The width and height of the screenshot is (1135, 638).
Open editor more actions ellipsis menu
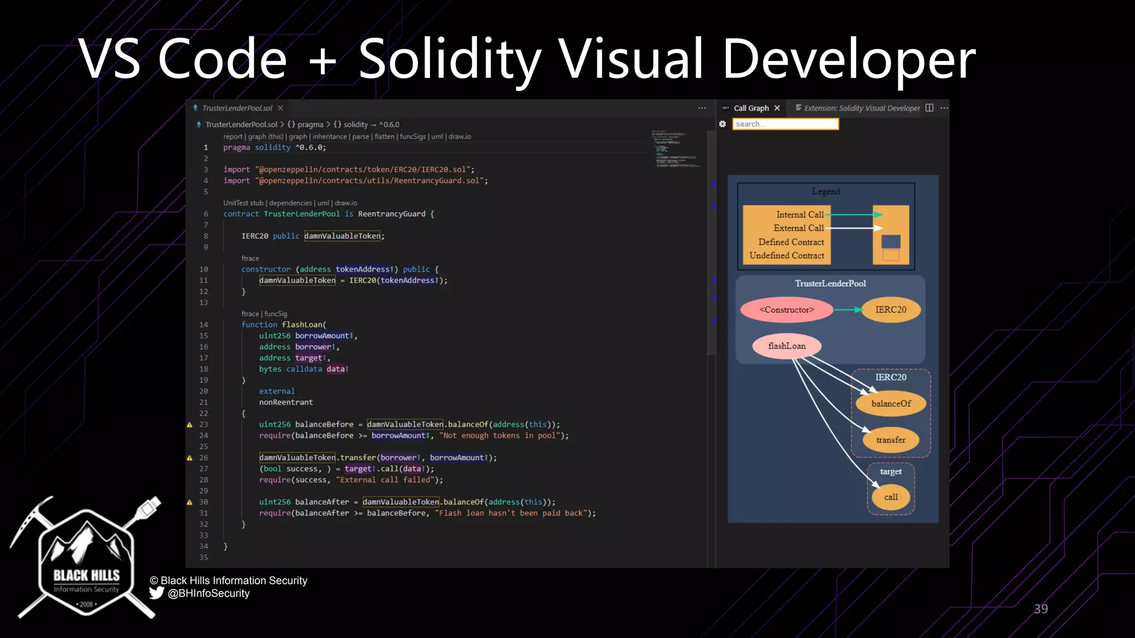click(x=702, y=108)
